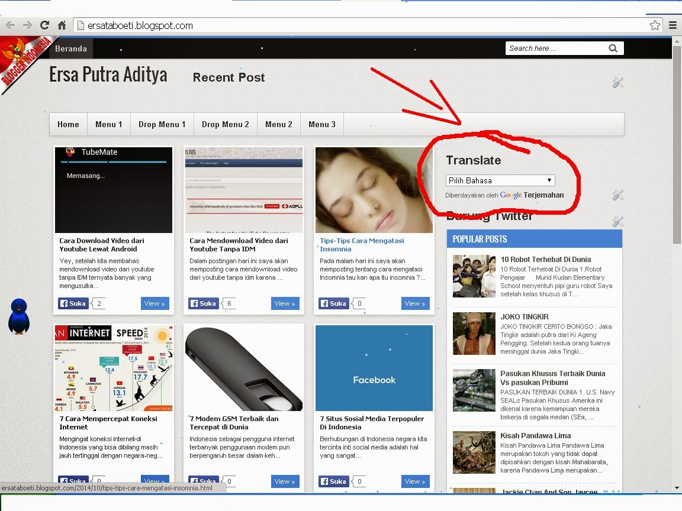Open the blue Facebook post thumbnail
682x511 pixels.
point(374,368)
